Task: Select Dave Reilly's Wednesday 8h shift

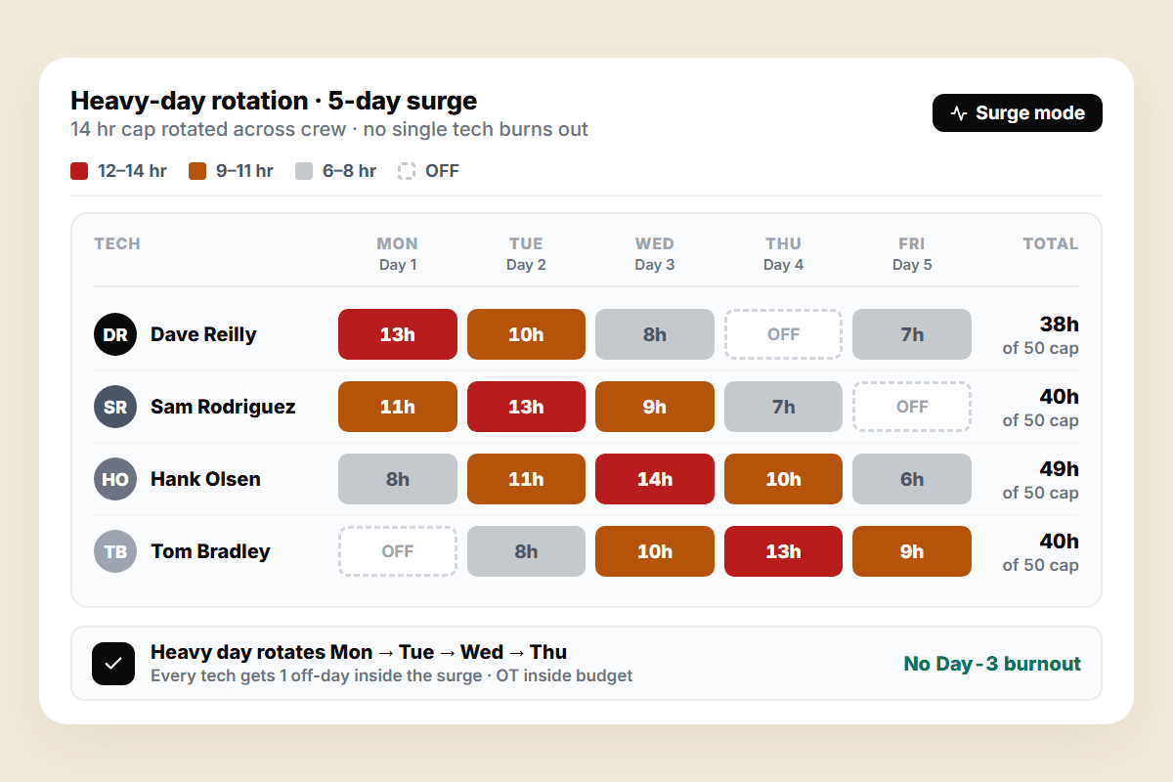Action: coord(655,334)
